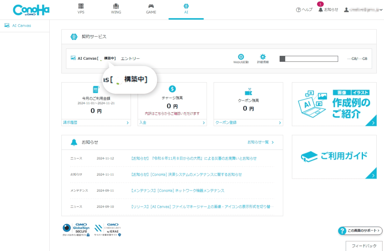Select the AI tab

[186, 9]
